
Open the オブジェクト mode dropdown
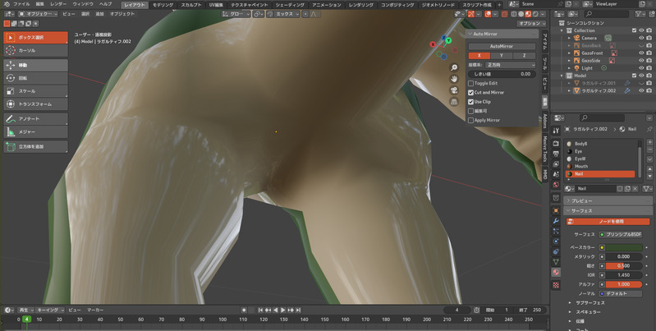[38, 14]
